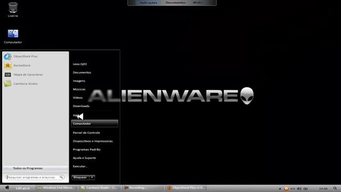Expand the arrow next to Bloquear
The width and height of the screenshot is (341, 192).
[92, 178]
